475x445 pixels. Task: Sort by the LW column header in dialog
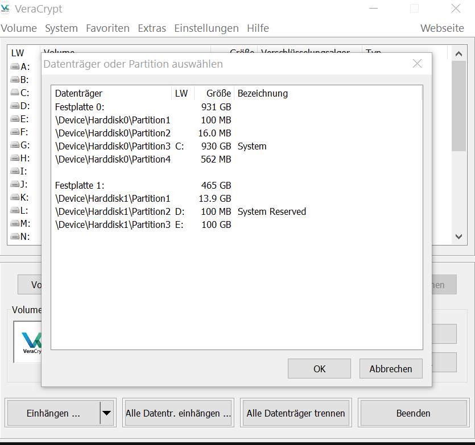[183, 93]
